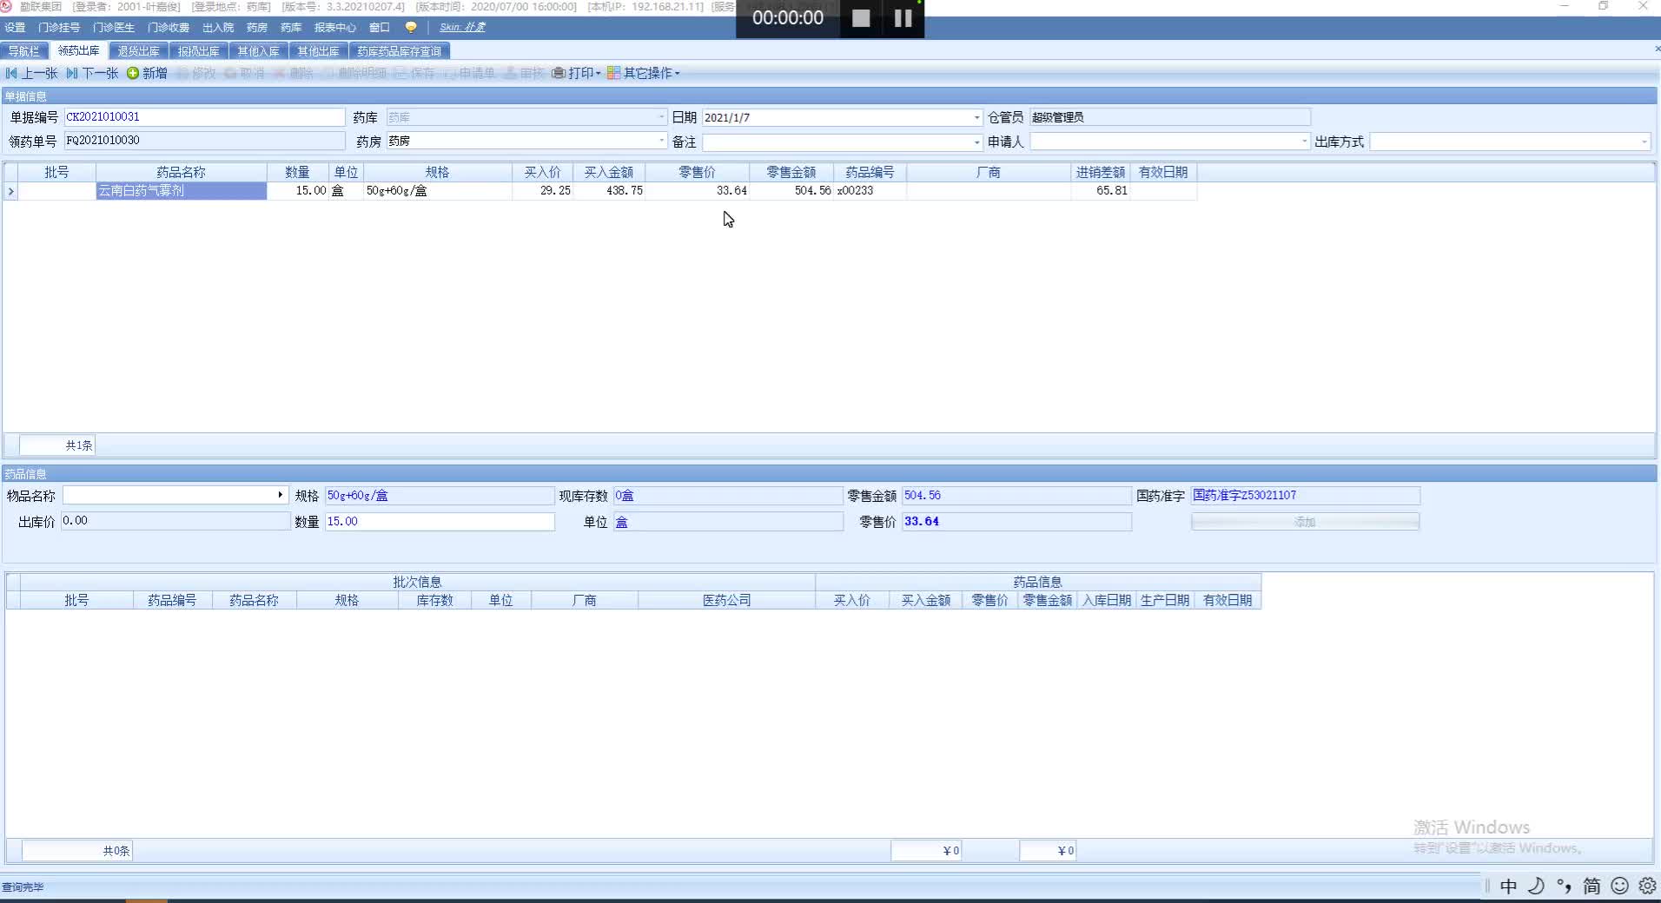This screenshot has width=1661, height=903.
Task: Click the 进销差额 cell 65.81
Action: pyautogui.click(x=1101, y=191)
